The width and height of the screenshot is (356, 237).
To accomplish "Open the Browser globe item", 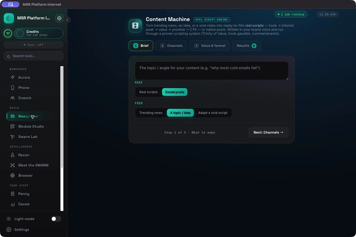I will (x=33, y=175).
